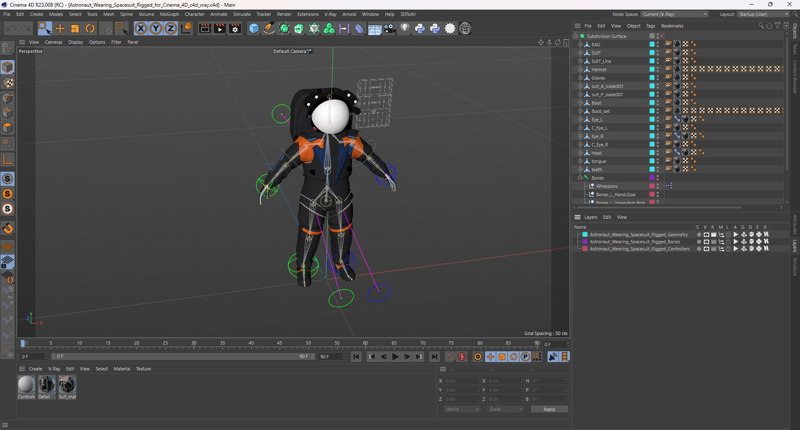Open viewport Cameras menu
Image resolution: width=800 pixels, height=430 pixels.
(53, 42)
